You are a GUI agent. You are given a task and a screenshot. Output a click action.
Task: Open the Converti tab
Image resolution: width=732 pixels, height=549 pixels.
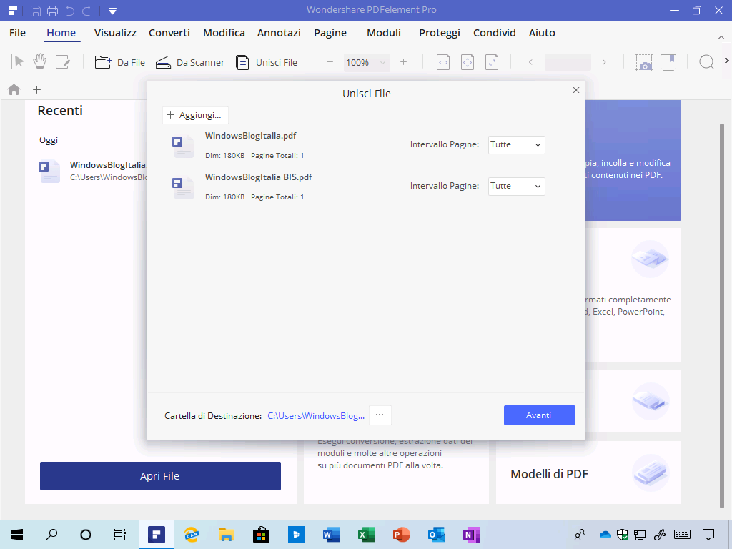click(169, 33)
